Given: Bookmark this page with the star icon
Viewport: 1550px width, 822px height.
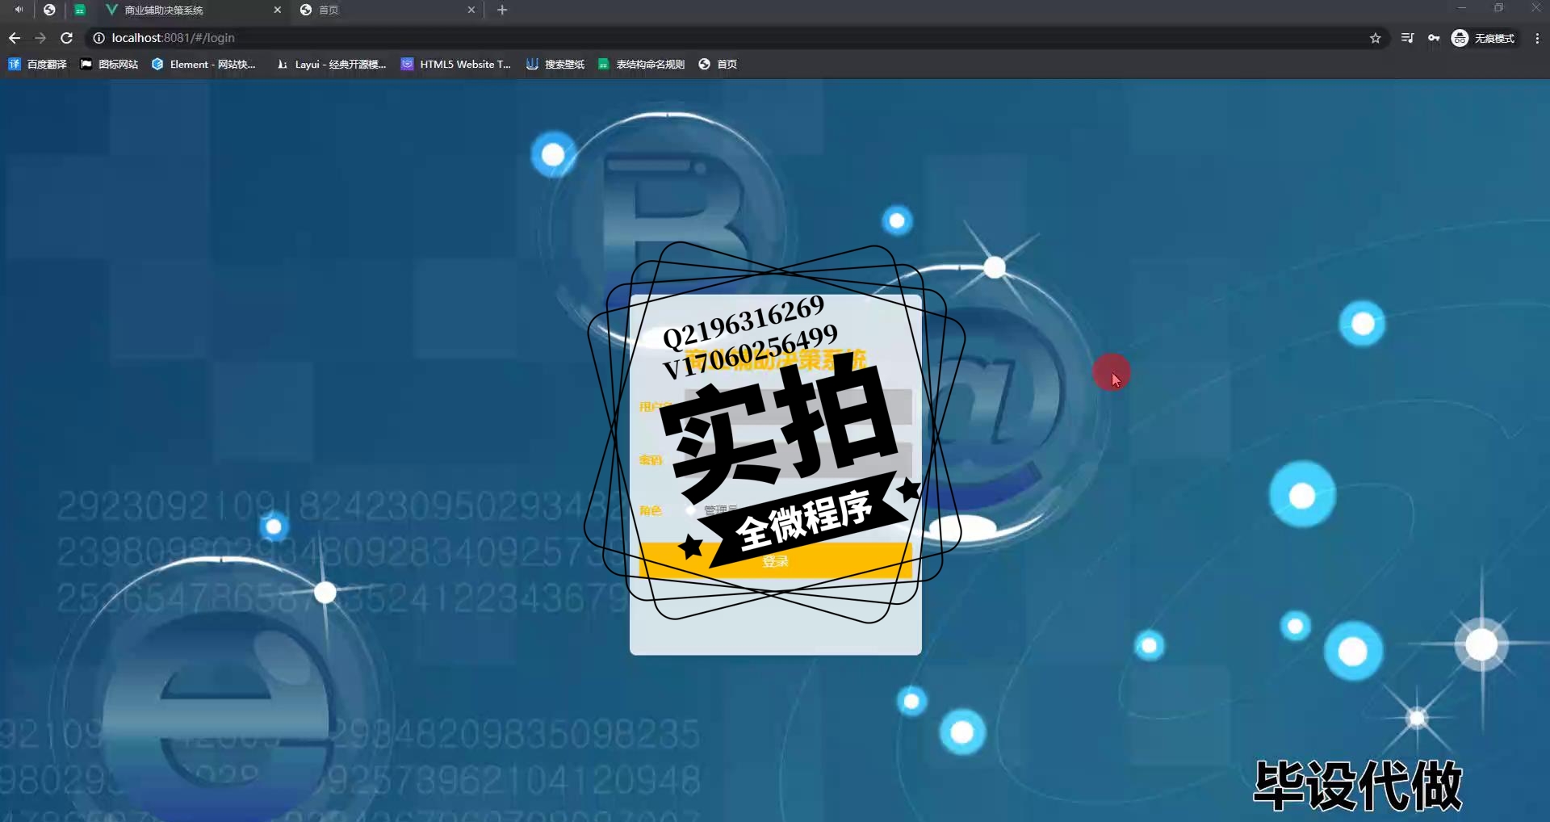Looking at the screenshot, I should (1376, 38).
